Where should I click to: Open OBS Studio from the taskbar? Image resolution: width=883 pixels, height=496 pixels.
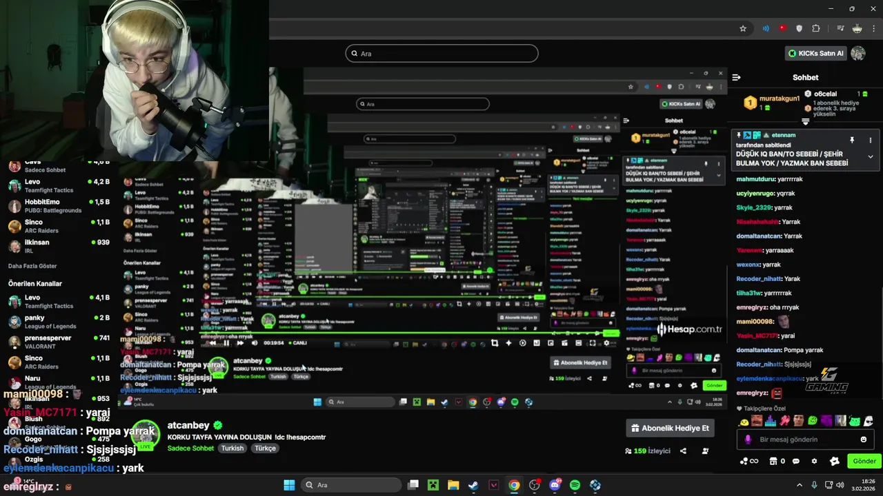[x=535, y=485]
